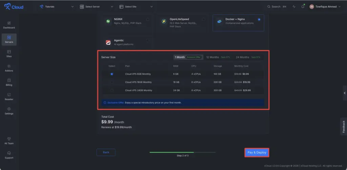Click the Select Site icon
The width and height of the screenshot is (347, 170).
point(121,7)
